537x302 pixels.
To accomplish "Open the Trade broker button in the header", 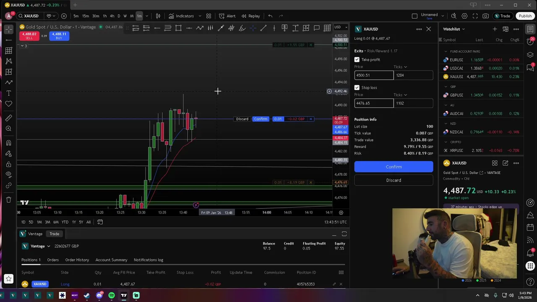I will (x=502, y=16).
